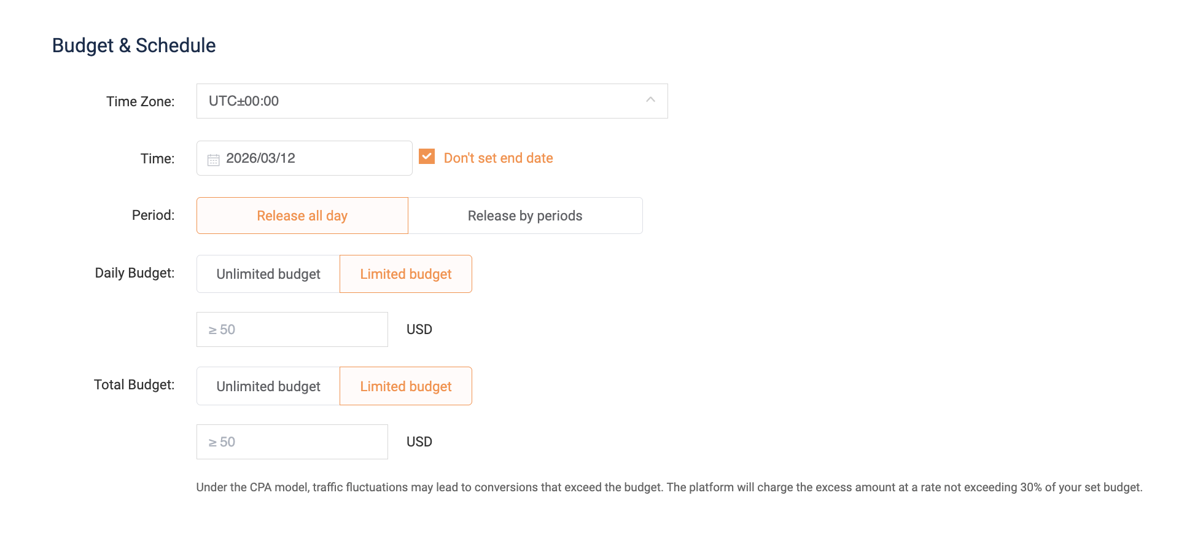Click the calendar icon in the Time field
Screen dimensions: 1195x549
tap(213, 160)
